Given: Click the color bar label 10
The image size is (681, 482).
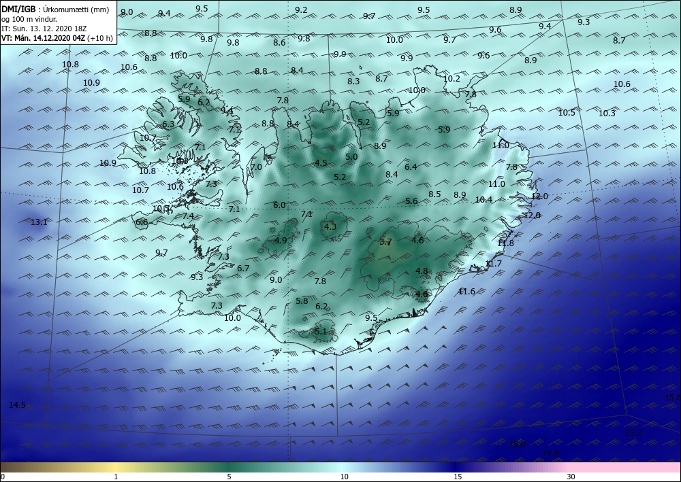Looking at the screenshot, I should [x=344, y=477].
